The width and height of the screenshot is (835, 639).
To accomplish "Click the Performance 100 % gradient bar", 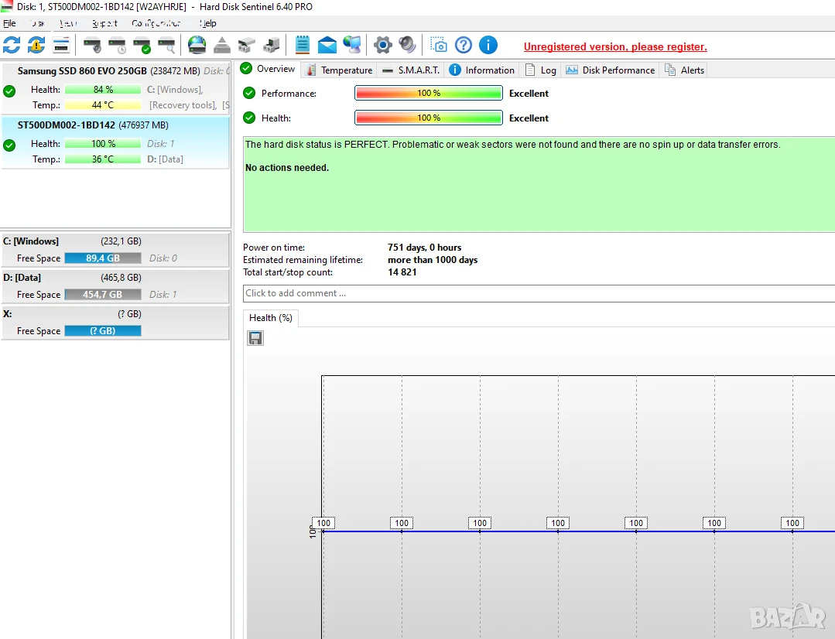I will 428,93.
